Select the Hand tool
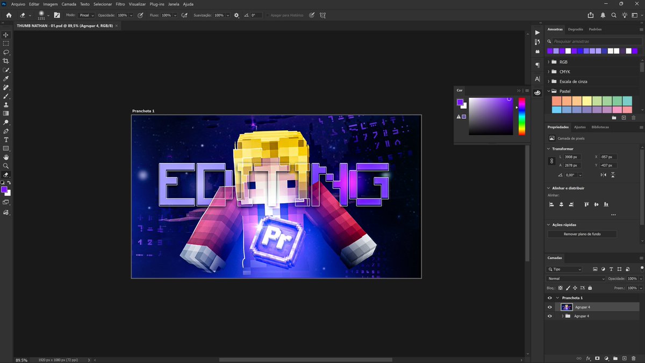Viewport: 645px width, 363px height. [x=6, y=157]
